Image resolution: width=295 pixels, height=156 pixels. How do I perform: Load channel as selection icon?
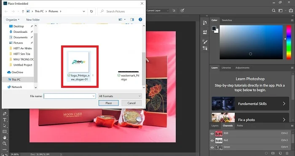(266, 153)
